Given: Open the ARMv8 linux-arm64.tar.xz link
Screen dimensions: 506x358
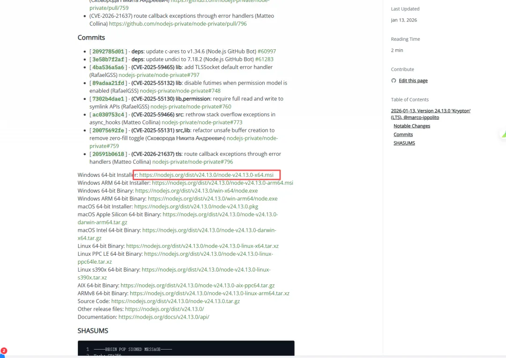Looking at the screenshot, I should (x=209, y=293).
